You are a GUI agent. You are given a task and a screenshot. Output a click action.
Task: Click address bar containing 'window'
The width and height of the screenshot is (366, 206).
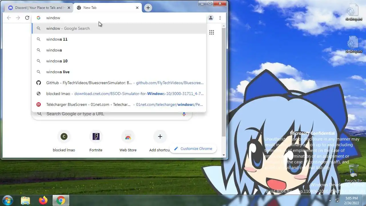[119, 18]
